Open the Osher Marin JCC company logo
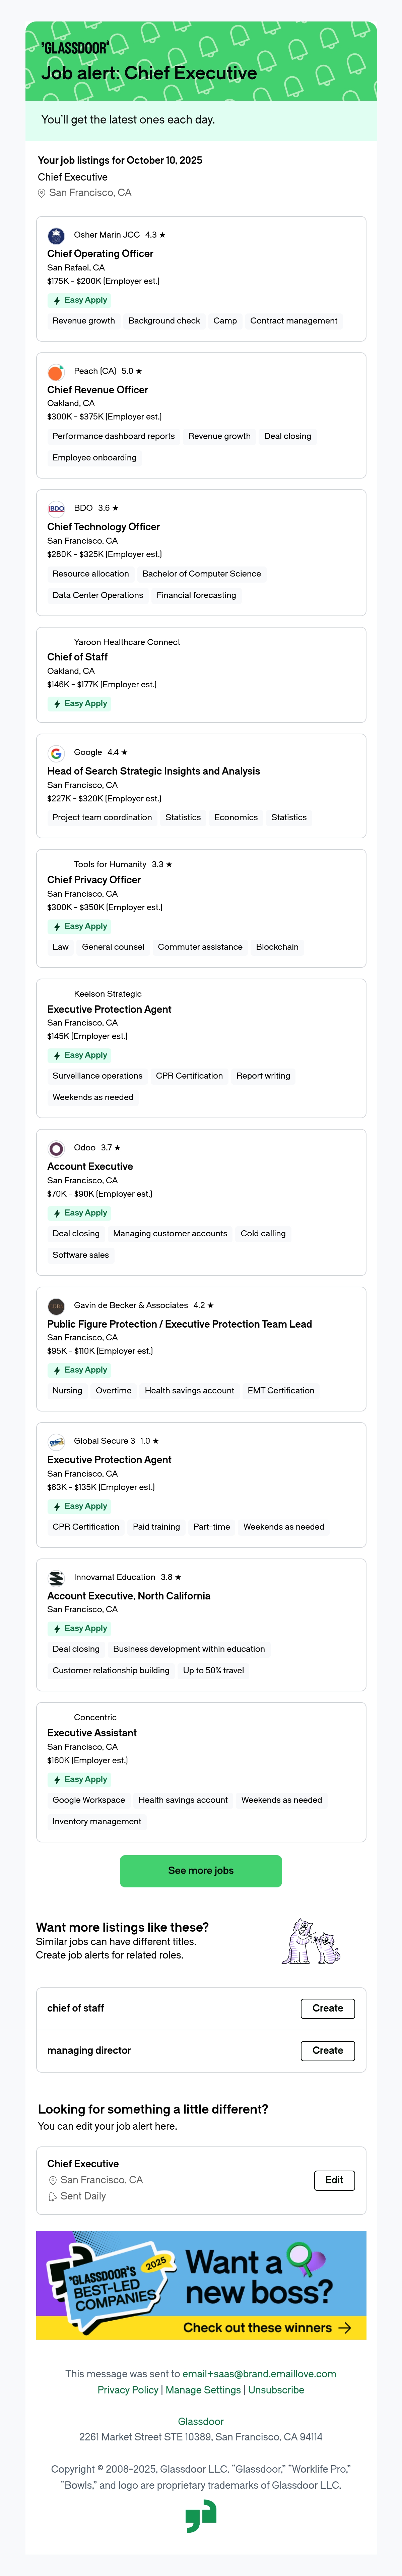The height and width of the screenshot is (2576, 402). [56, 236]
